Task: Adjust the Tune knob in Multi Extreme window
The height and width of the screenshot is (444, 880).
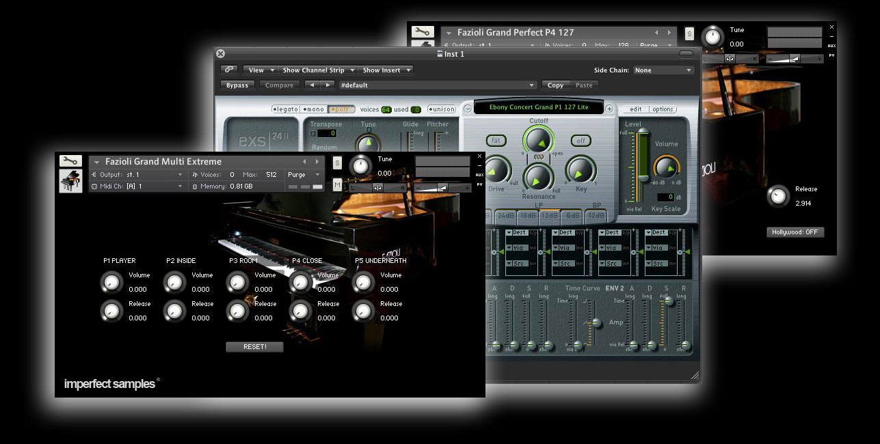Action: point(360,166)
